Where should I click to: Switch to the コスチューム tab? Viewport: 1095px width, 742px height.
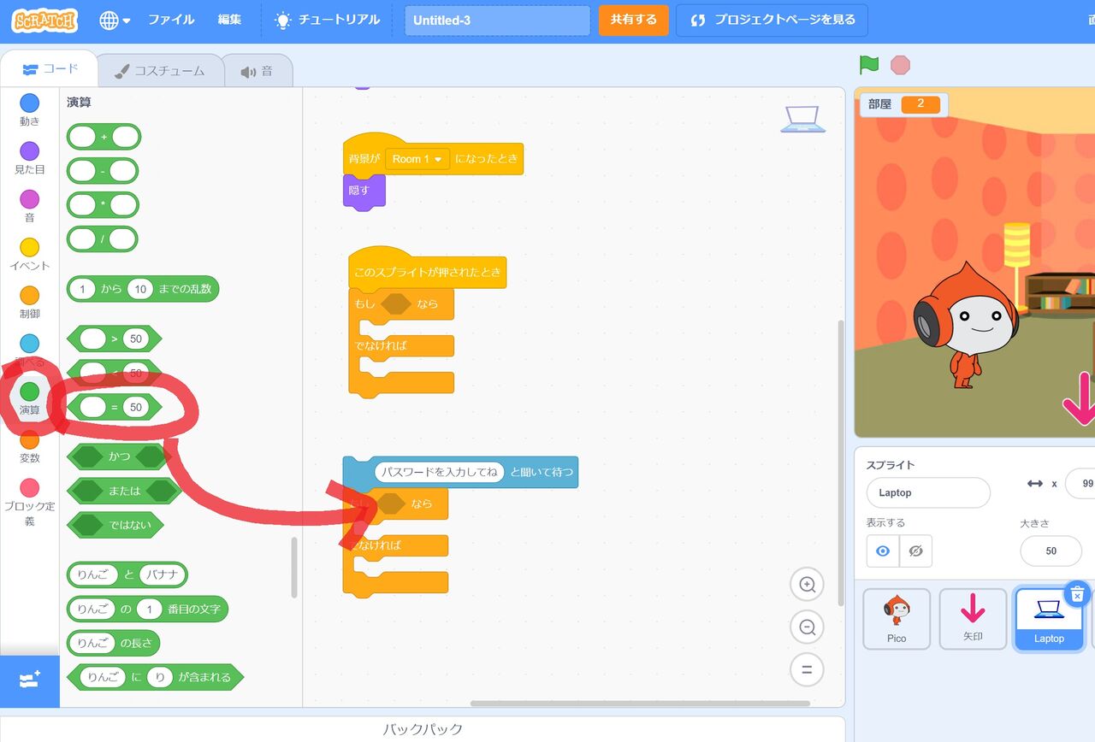tap(160, 71)
